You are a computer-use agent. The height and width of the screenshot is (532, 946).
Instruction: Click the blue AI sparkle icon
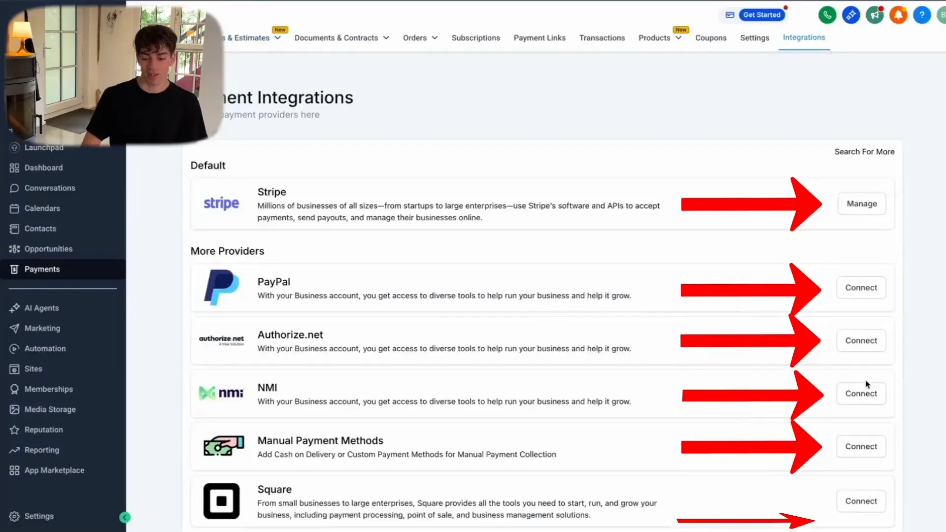coord(850,15)
